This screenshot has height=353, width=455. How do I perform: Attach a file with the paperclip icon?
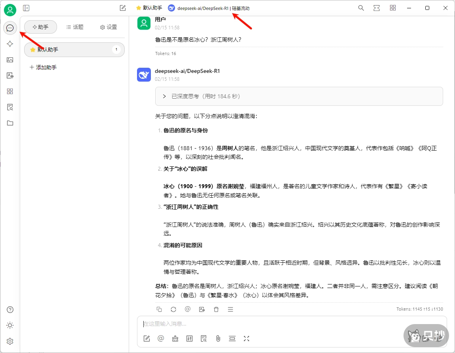click(218, 339)
